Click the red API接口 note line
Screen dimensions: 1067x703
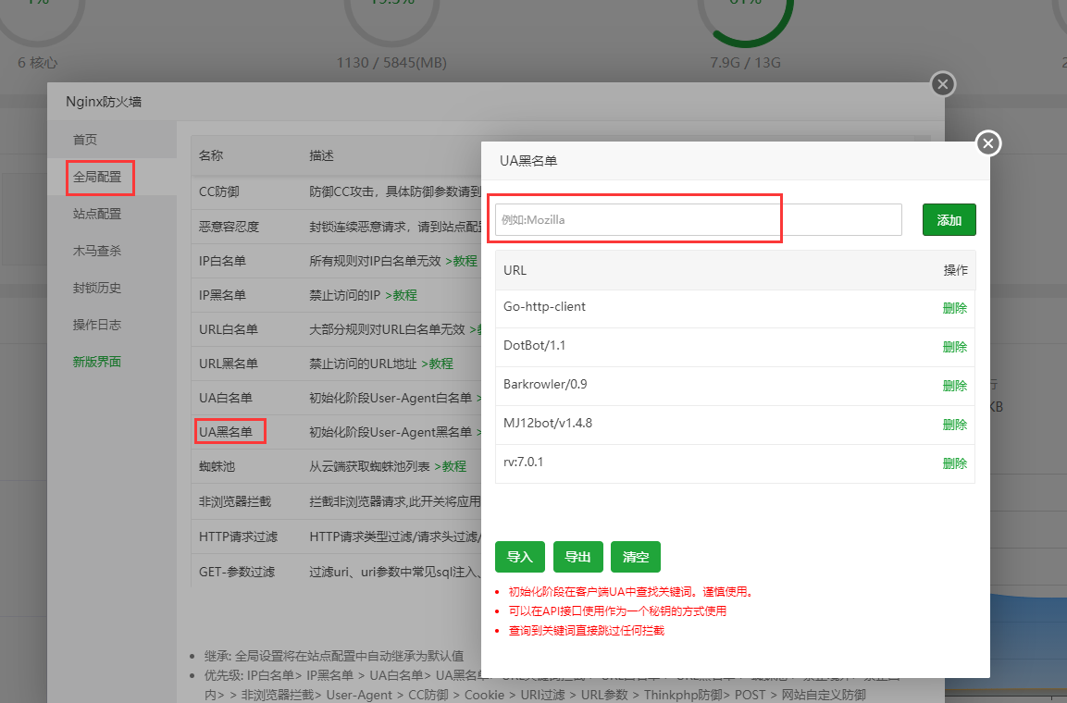[618, 610]
